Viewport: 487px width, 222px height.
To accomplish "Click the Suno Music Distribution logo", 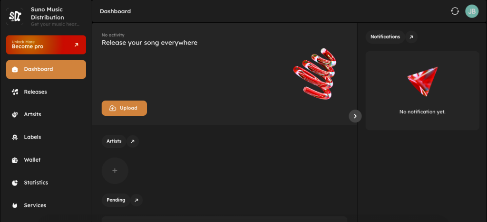I will tap(15, 17).
